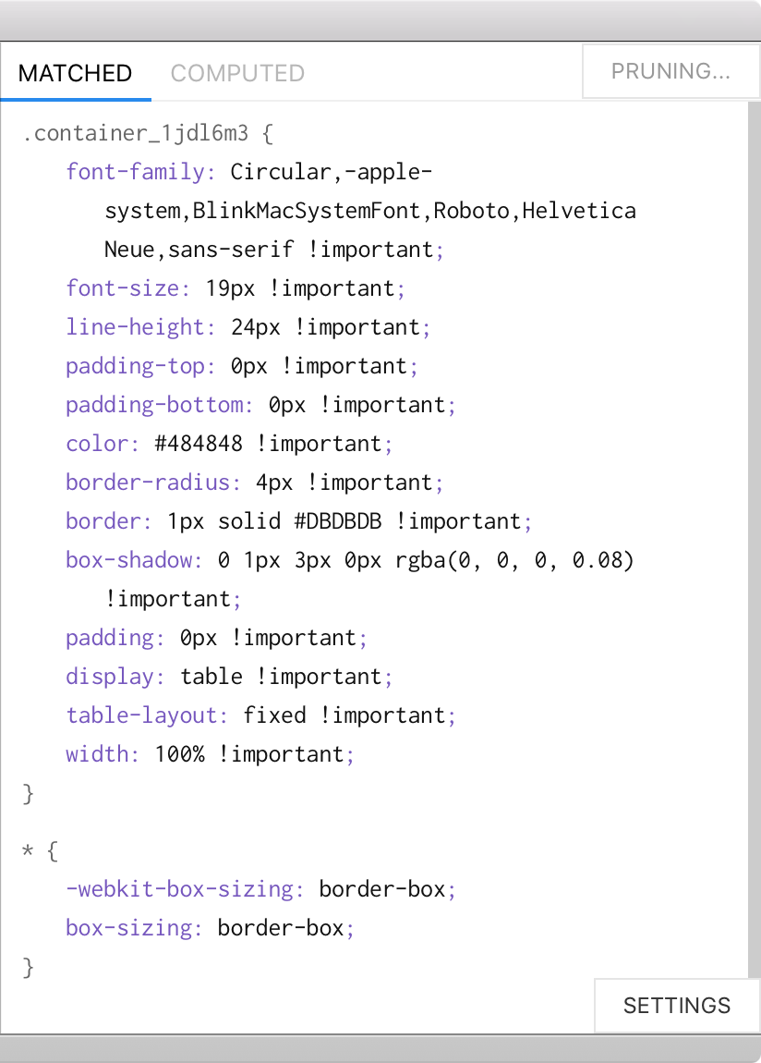Click the font-family property name
This screenshot has width=761, height=1063.
135,172
